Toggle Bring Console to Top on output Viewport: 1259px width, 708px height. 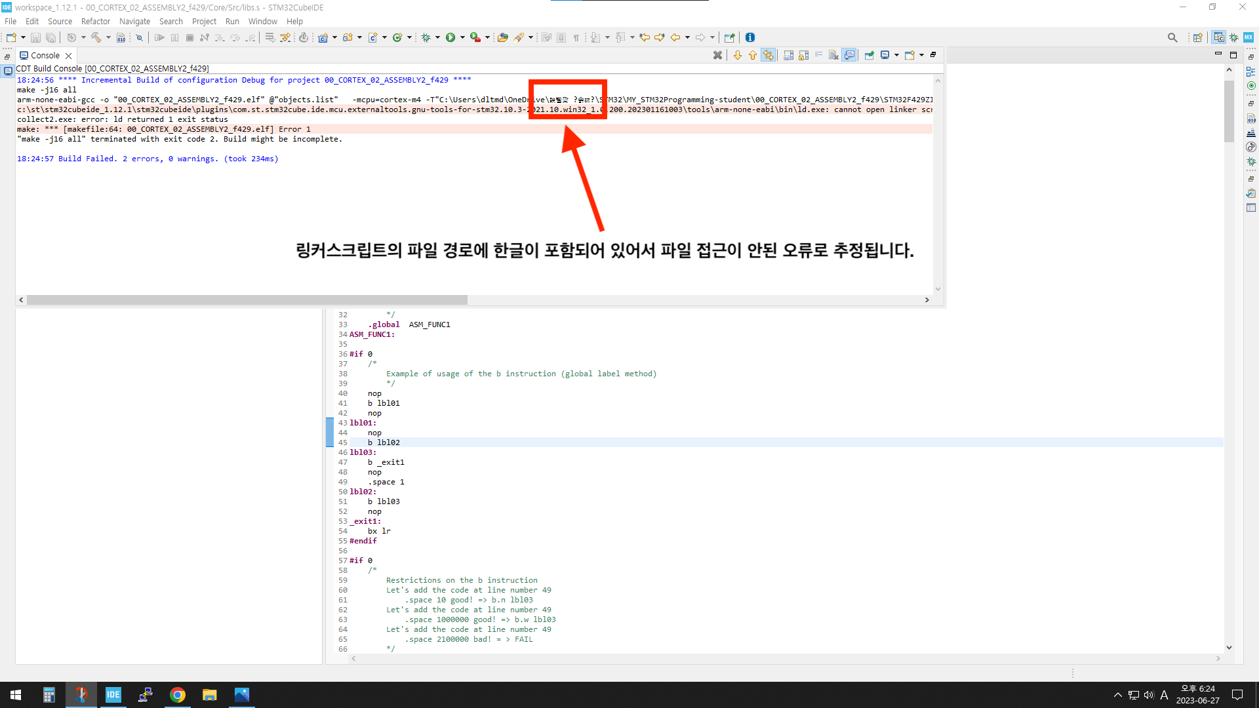click(x=849, y=55)
